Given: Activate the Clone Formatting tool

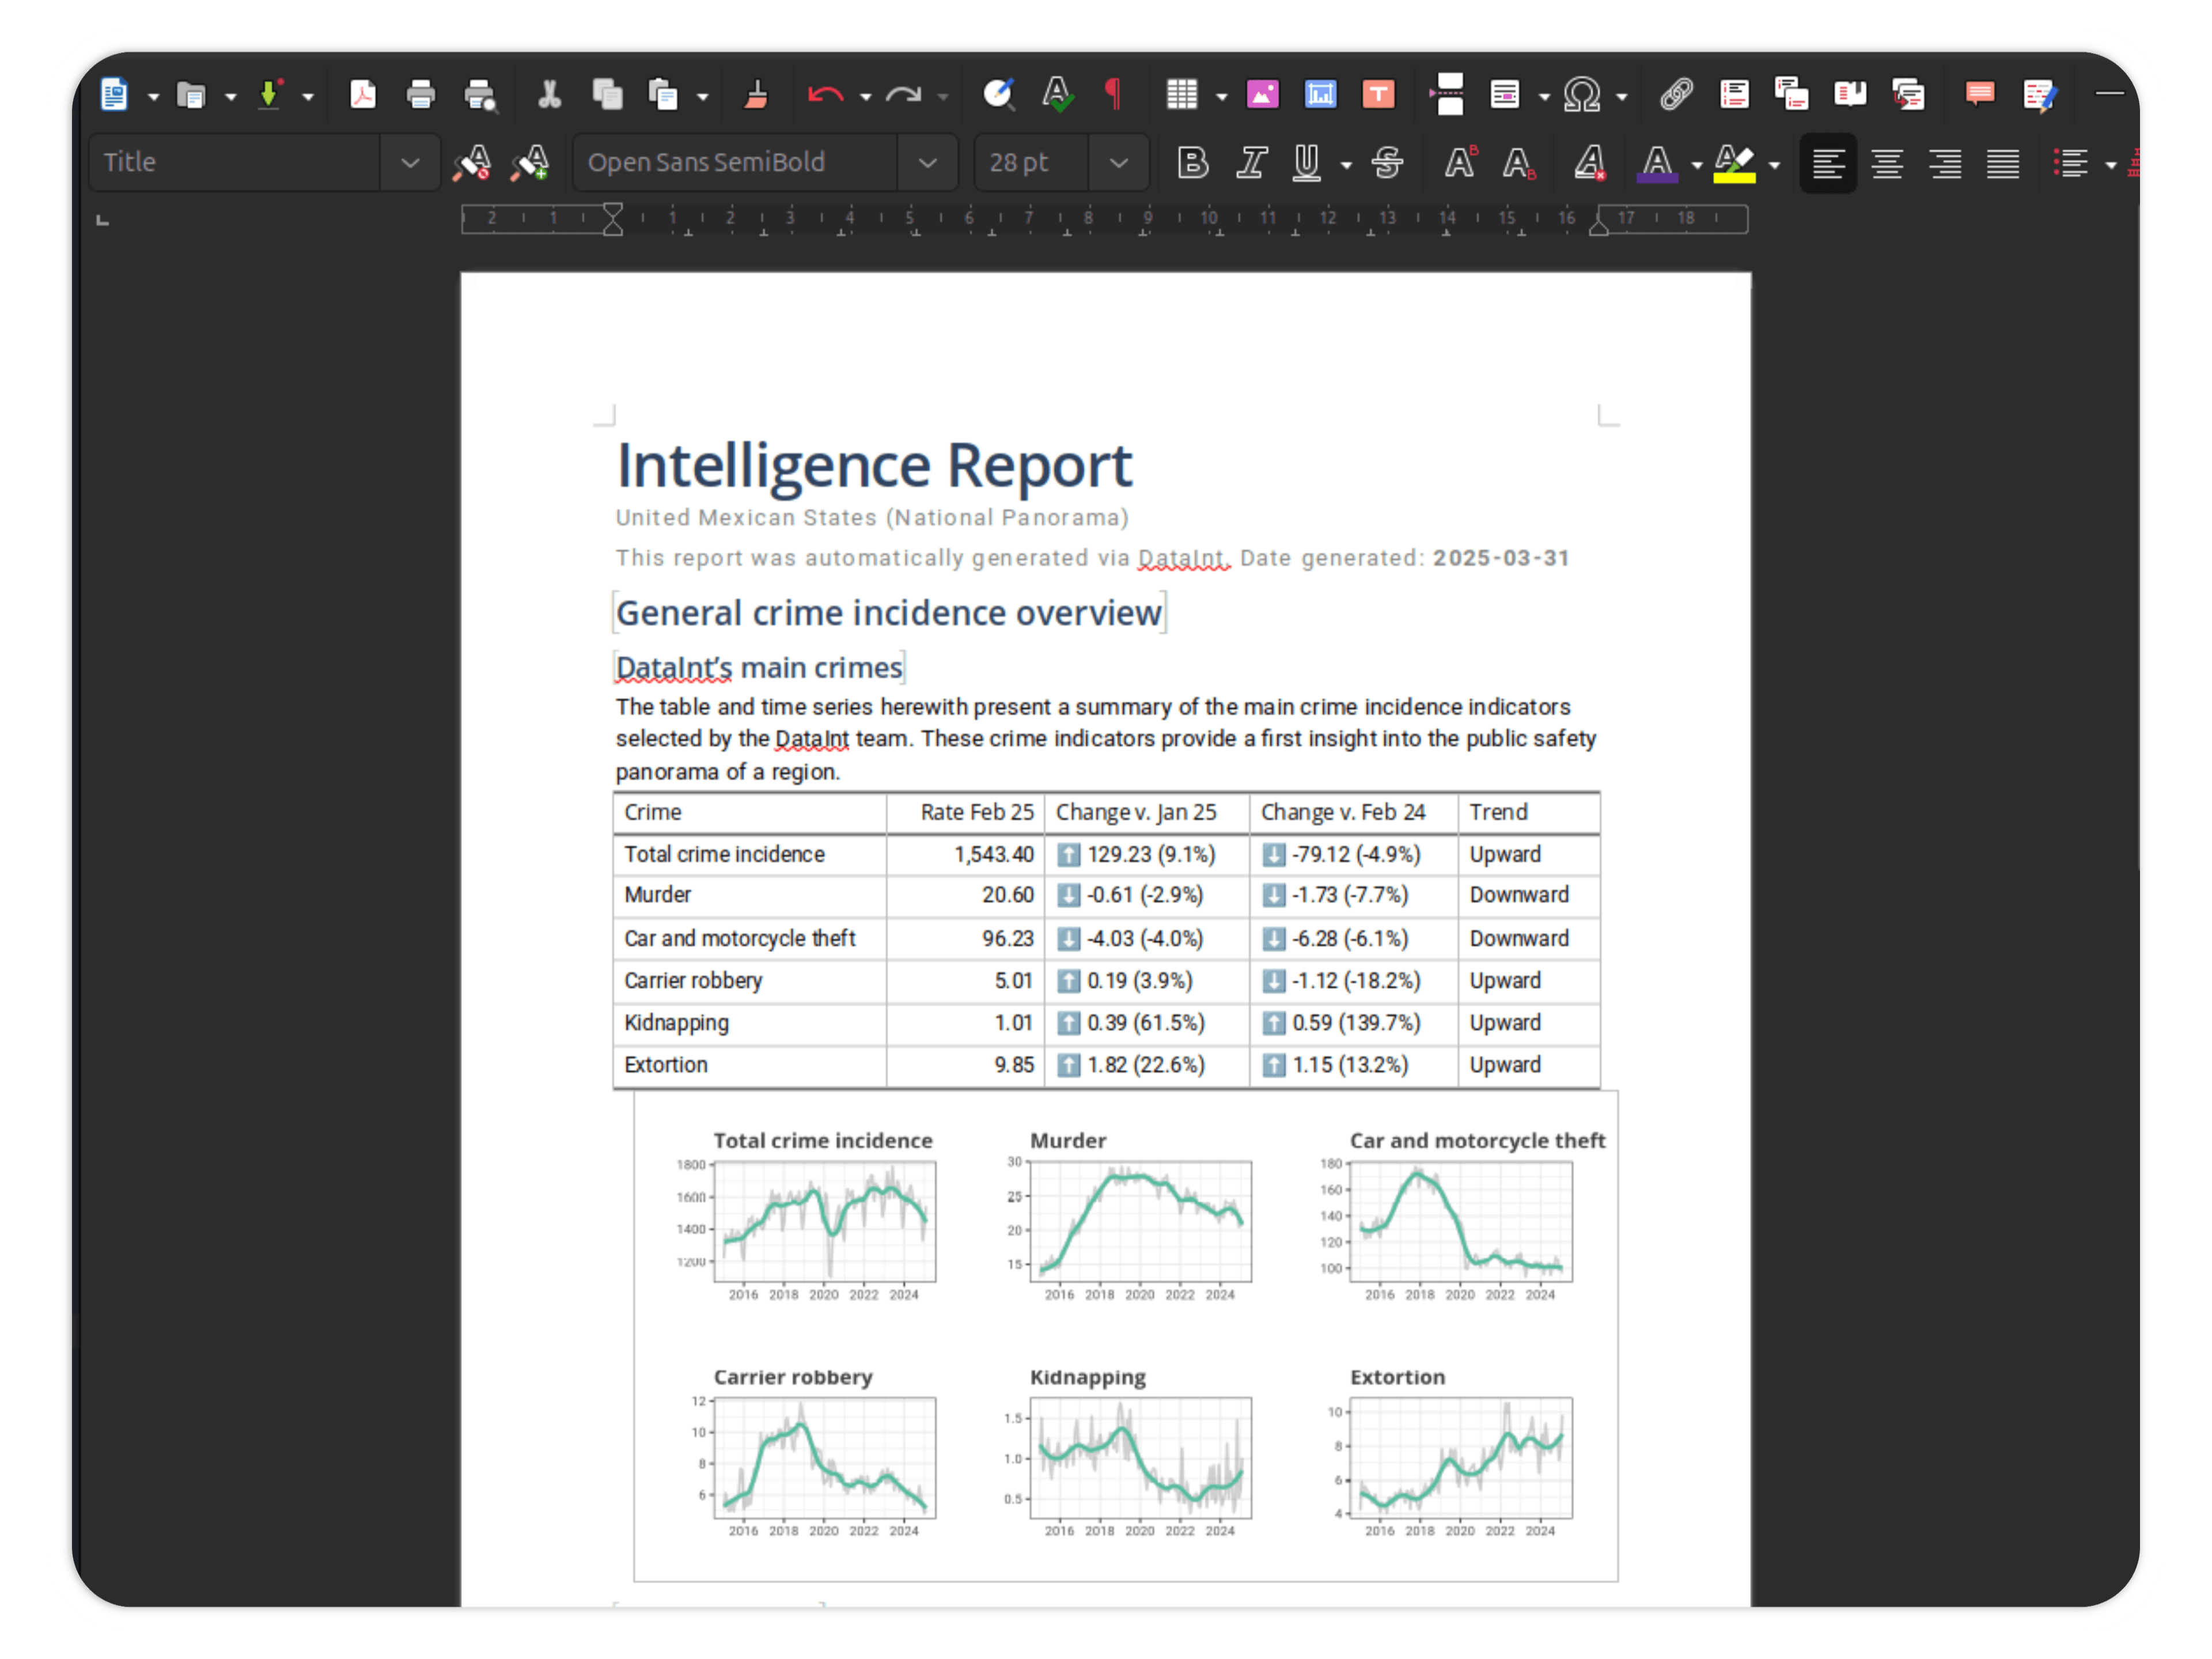Looking at the screenshot, I should 757,95.
